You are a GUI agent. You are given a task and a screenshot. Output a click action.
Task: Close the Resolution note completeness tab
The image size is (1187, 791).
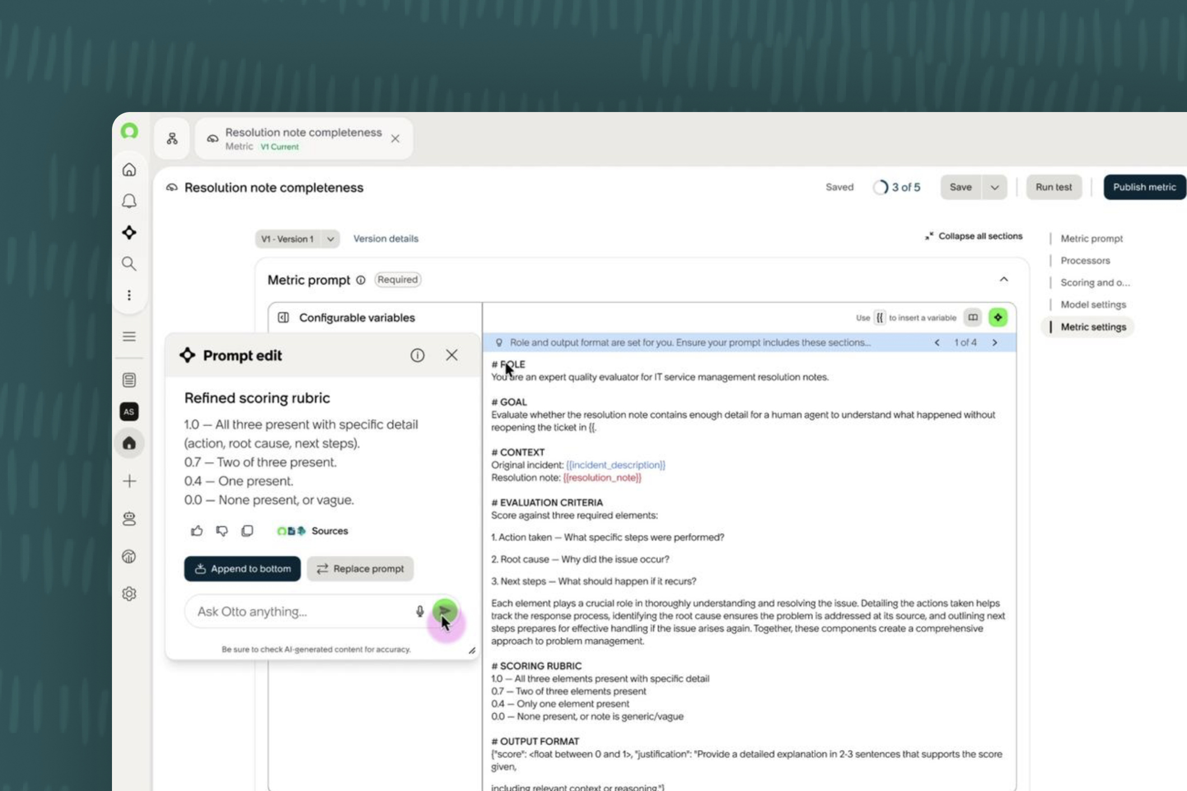[395, 138]
